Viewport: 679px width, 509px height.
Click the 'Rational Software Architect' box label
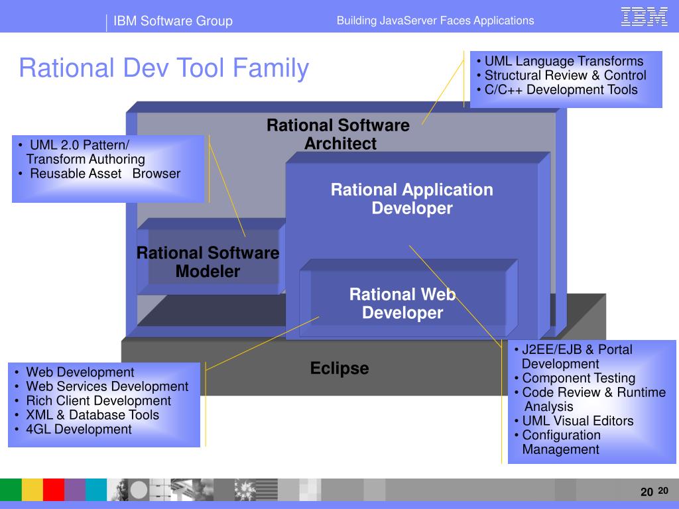[338, 134]
